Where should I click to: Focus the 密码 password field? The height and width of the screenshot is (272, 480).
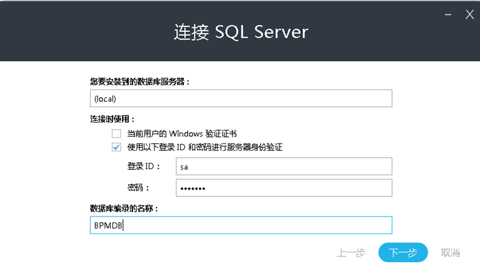(284, 187)
